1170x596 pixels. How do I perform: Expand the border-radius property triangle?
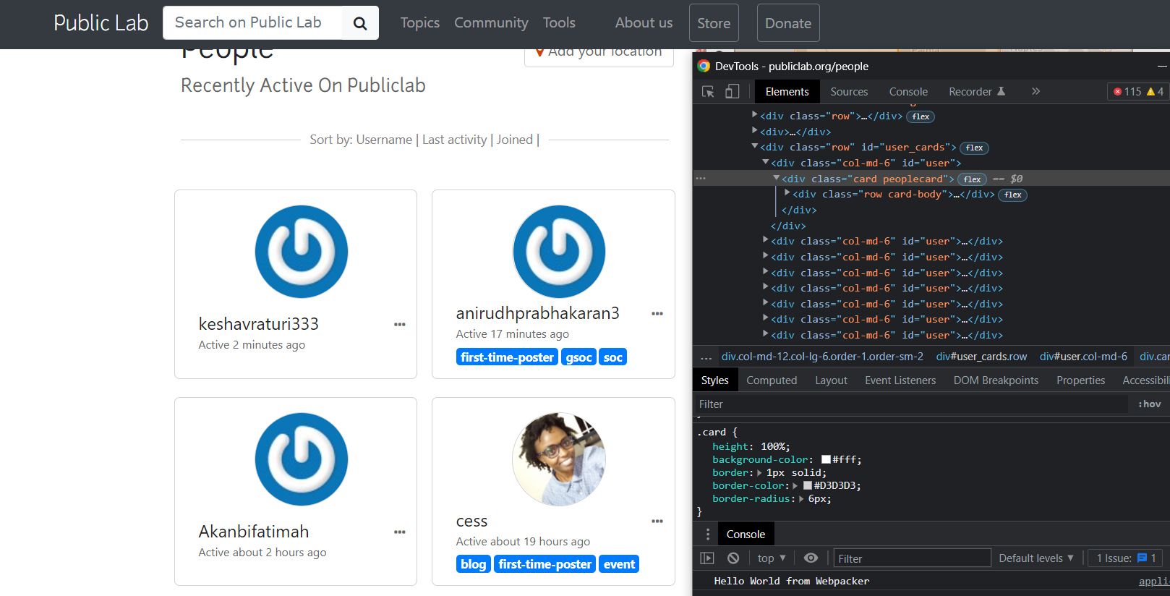[801, 499]
